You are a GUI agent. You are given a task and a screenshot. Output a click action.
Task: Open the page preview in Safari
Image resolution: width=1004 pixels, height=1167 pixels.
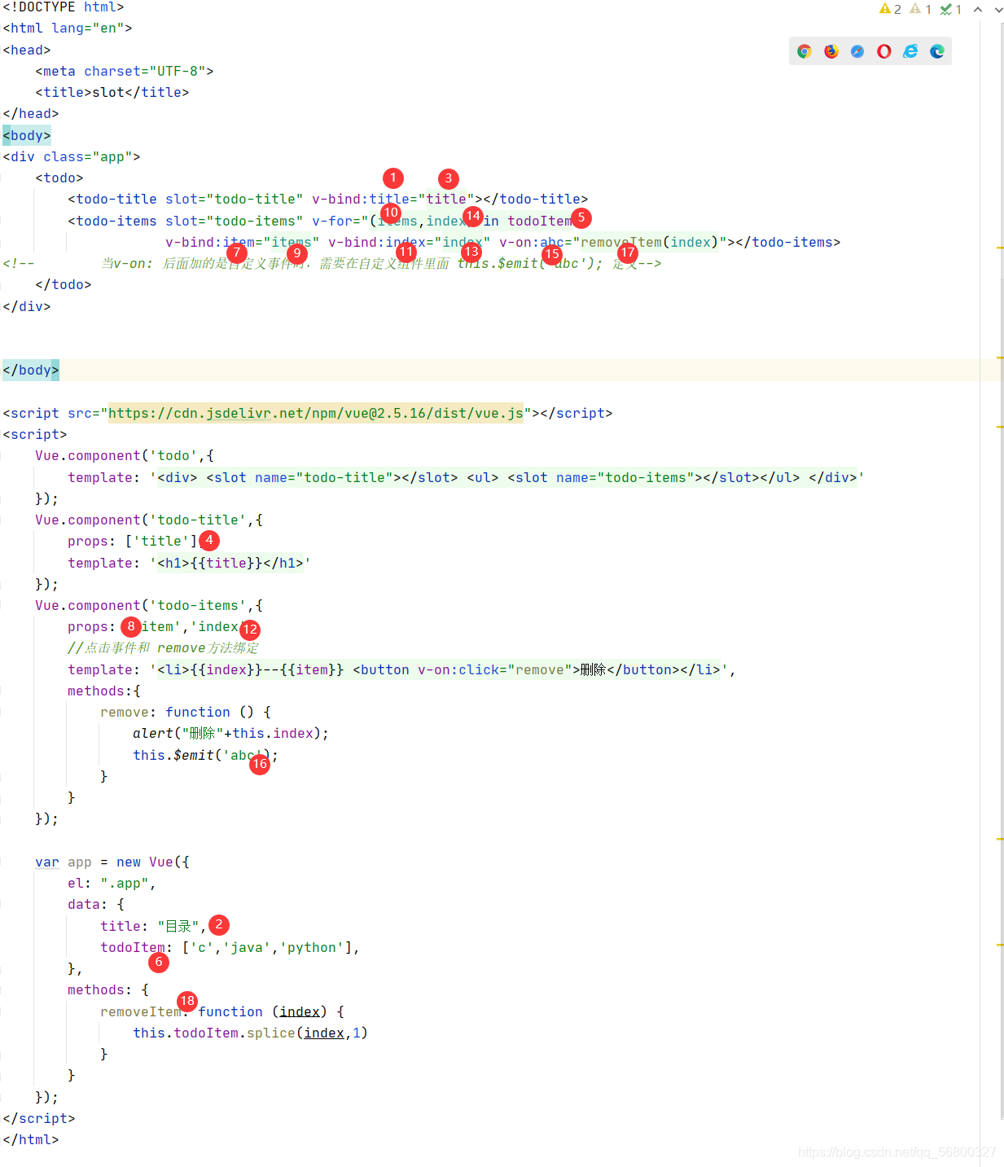[x=857, y=51]
